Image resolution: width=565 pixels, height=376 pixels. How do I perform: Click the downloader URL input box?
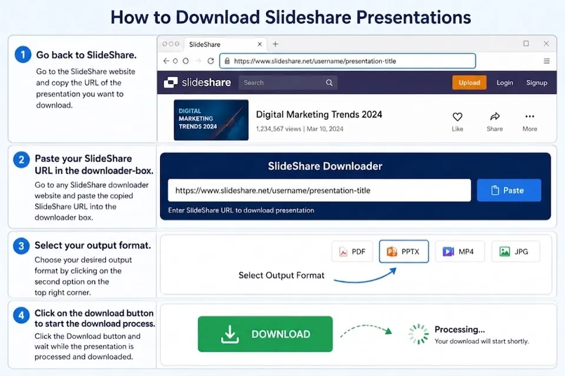coord(319,190)
